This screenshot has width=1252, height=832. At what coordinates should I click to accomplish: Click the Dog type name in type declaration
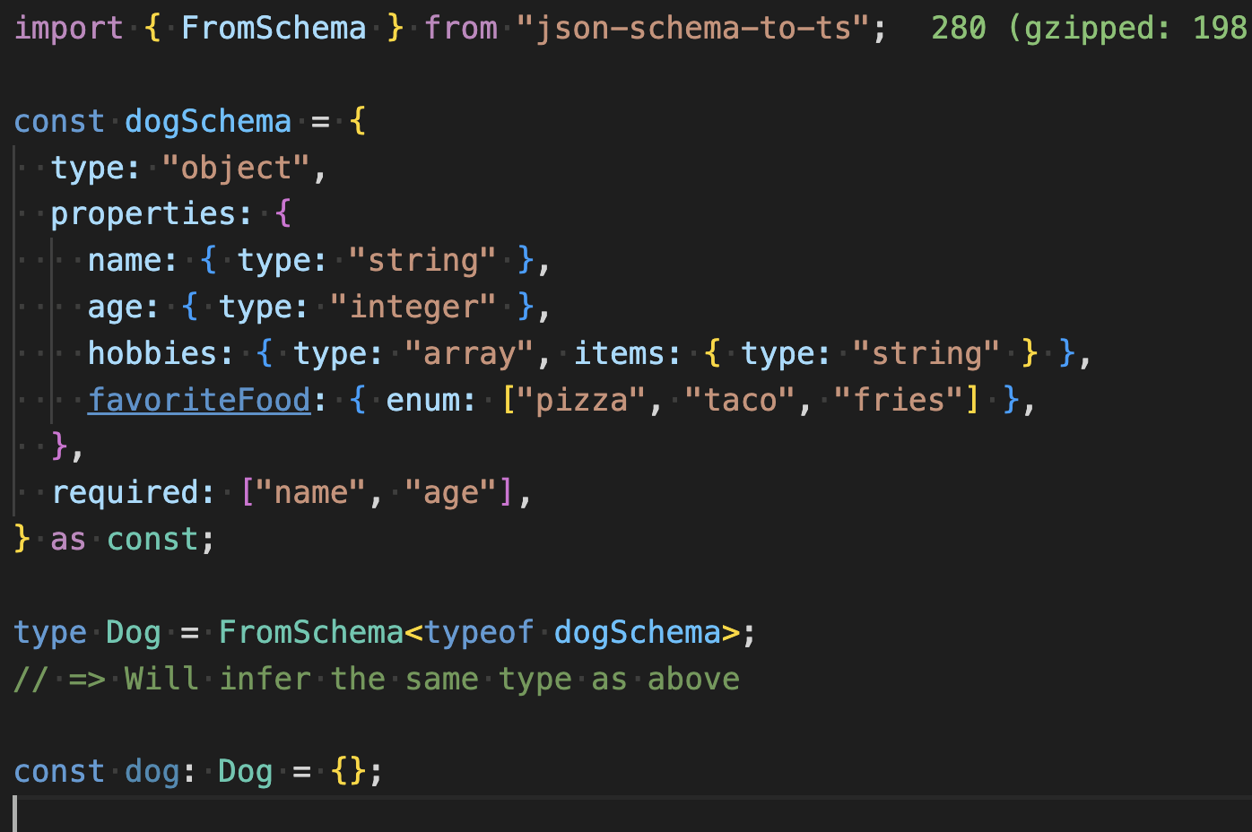[x=133, y=632]
